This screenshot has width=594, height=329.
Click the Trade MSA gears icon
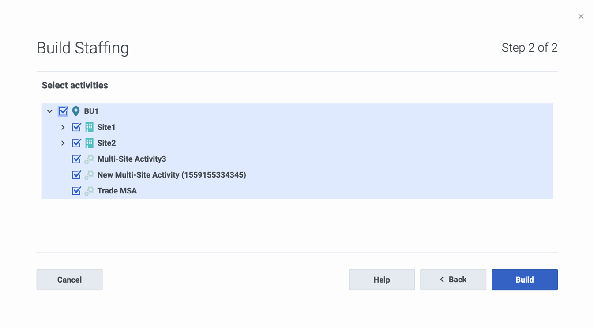pos(89,191)
